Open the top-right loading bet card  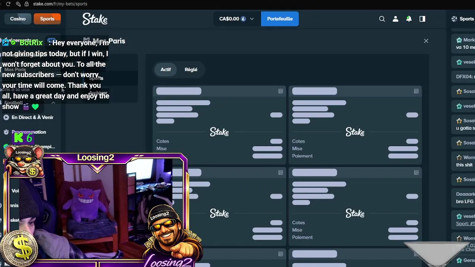[x=355, y=125]
